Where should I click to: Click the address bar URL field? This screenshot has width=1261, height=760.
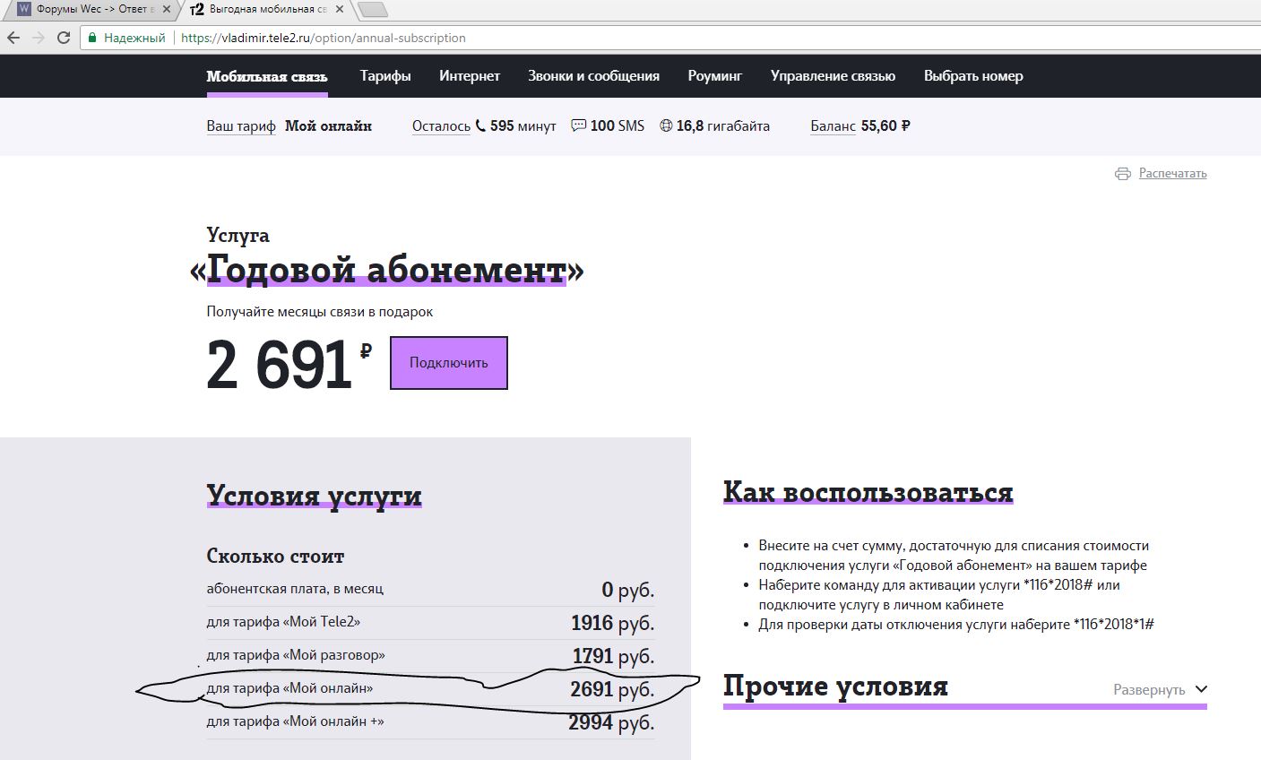tap(672, 38)
